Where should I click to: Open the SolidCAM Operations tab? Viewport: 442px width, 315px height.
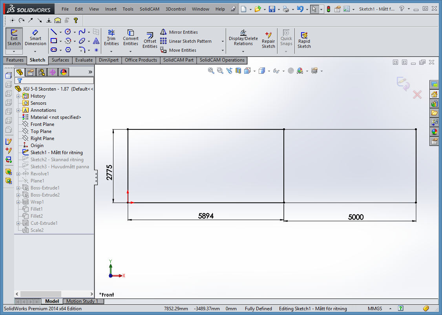click(x=222, y=60)
